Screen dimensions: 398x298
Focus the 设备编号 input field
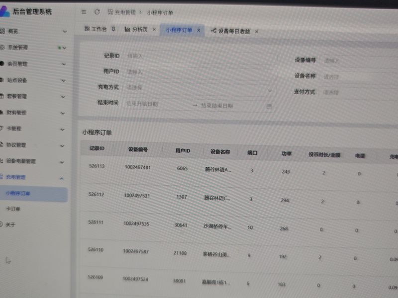point(359,61)
